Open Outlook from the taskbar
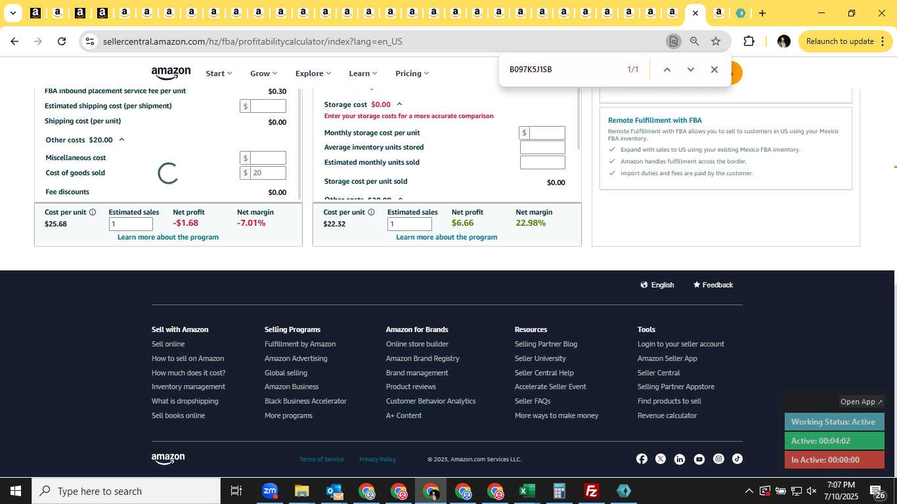Image resolution: width=897 pixels, height=504 pixels. click(334, 491)
